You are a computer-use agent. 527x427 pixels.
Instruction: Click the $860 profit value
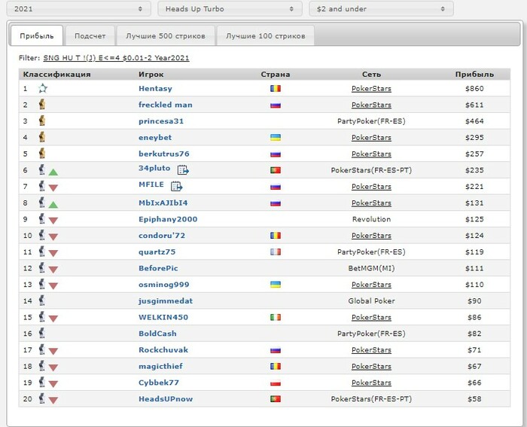(474, 88)
